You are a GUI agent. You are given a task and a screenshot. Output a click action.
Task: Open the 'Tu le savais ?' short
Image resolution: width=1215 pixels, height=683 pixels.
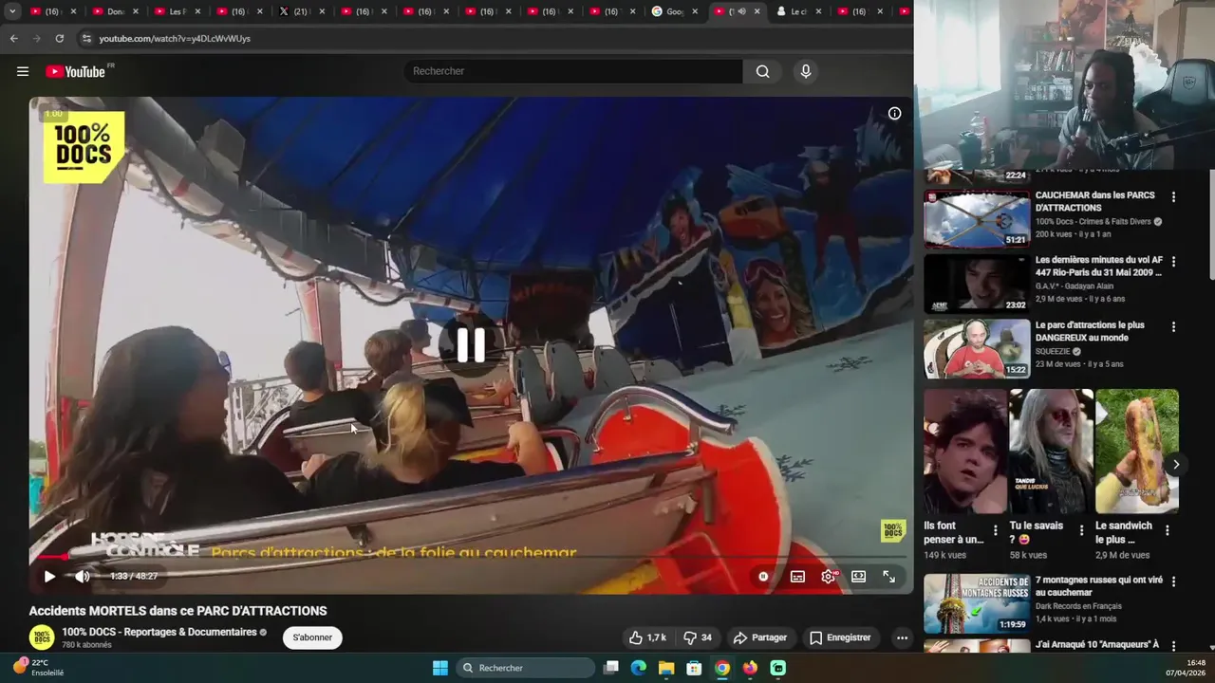[x=1051, y=452]
